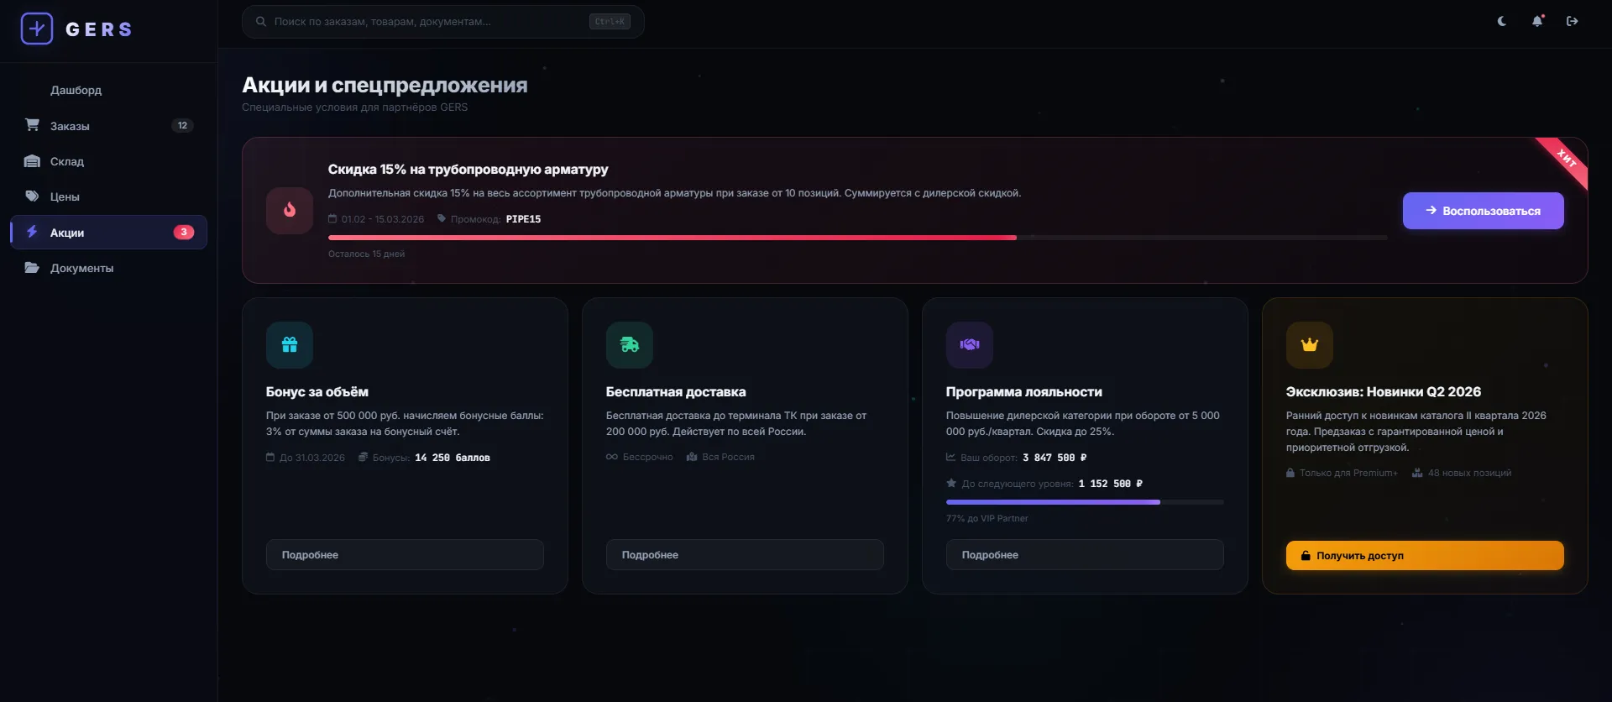Viewport: 1612px width, 702px height.
Task: Open the Склад section
Action: tap(67, 161)
